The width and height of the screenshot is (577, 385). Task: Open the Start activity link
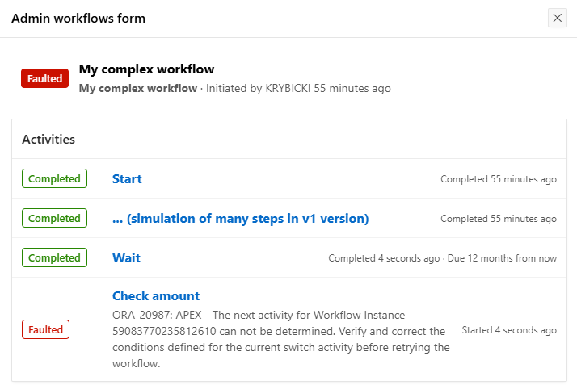[x=127, y=179]
